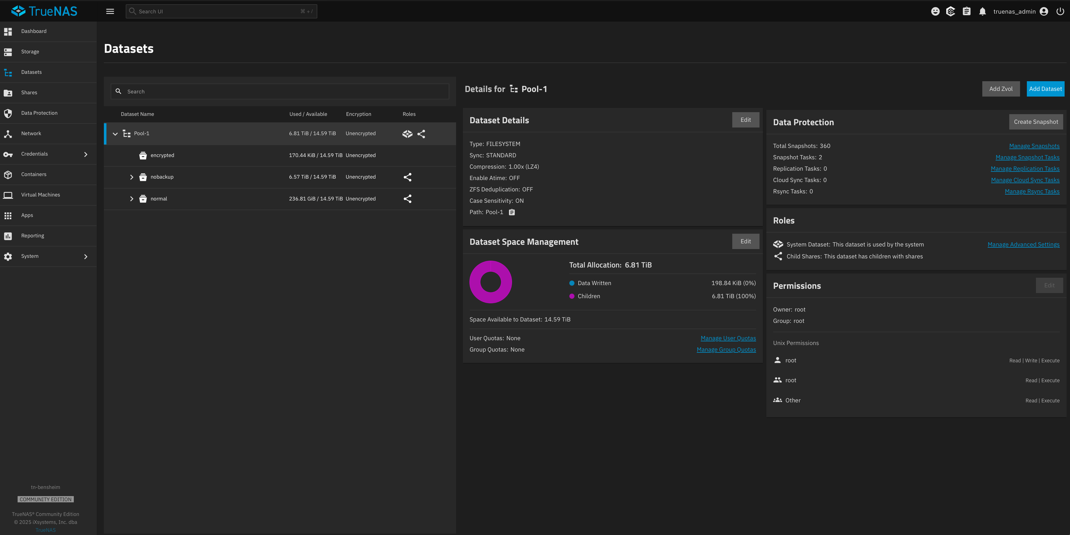Copy Pool-1 path with clipboard icon

pos(512,212)
